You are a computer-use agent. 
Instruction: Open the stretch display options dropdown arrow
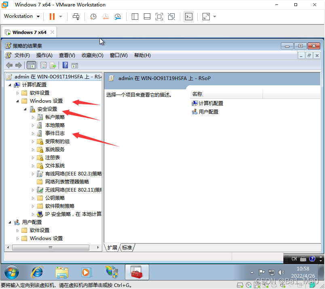215,17
